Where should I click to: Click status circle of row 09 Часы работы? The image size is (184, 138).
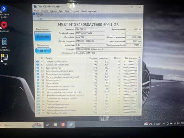[38, 83]
